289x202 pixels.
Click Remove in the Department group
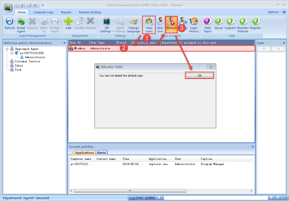[x=91, y=23]
